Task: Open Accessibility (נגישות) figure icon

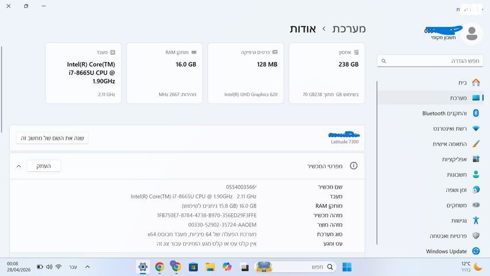Action: [x=476, y=220]
